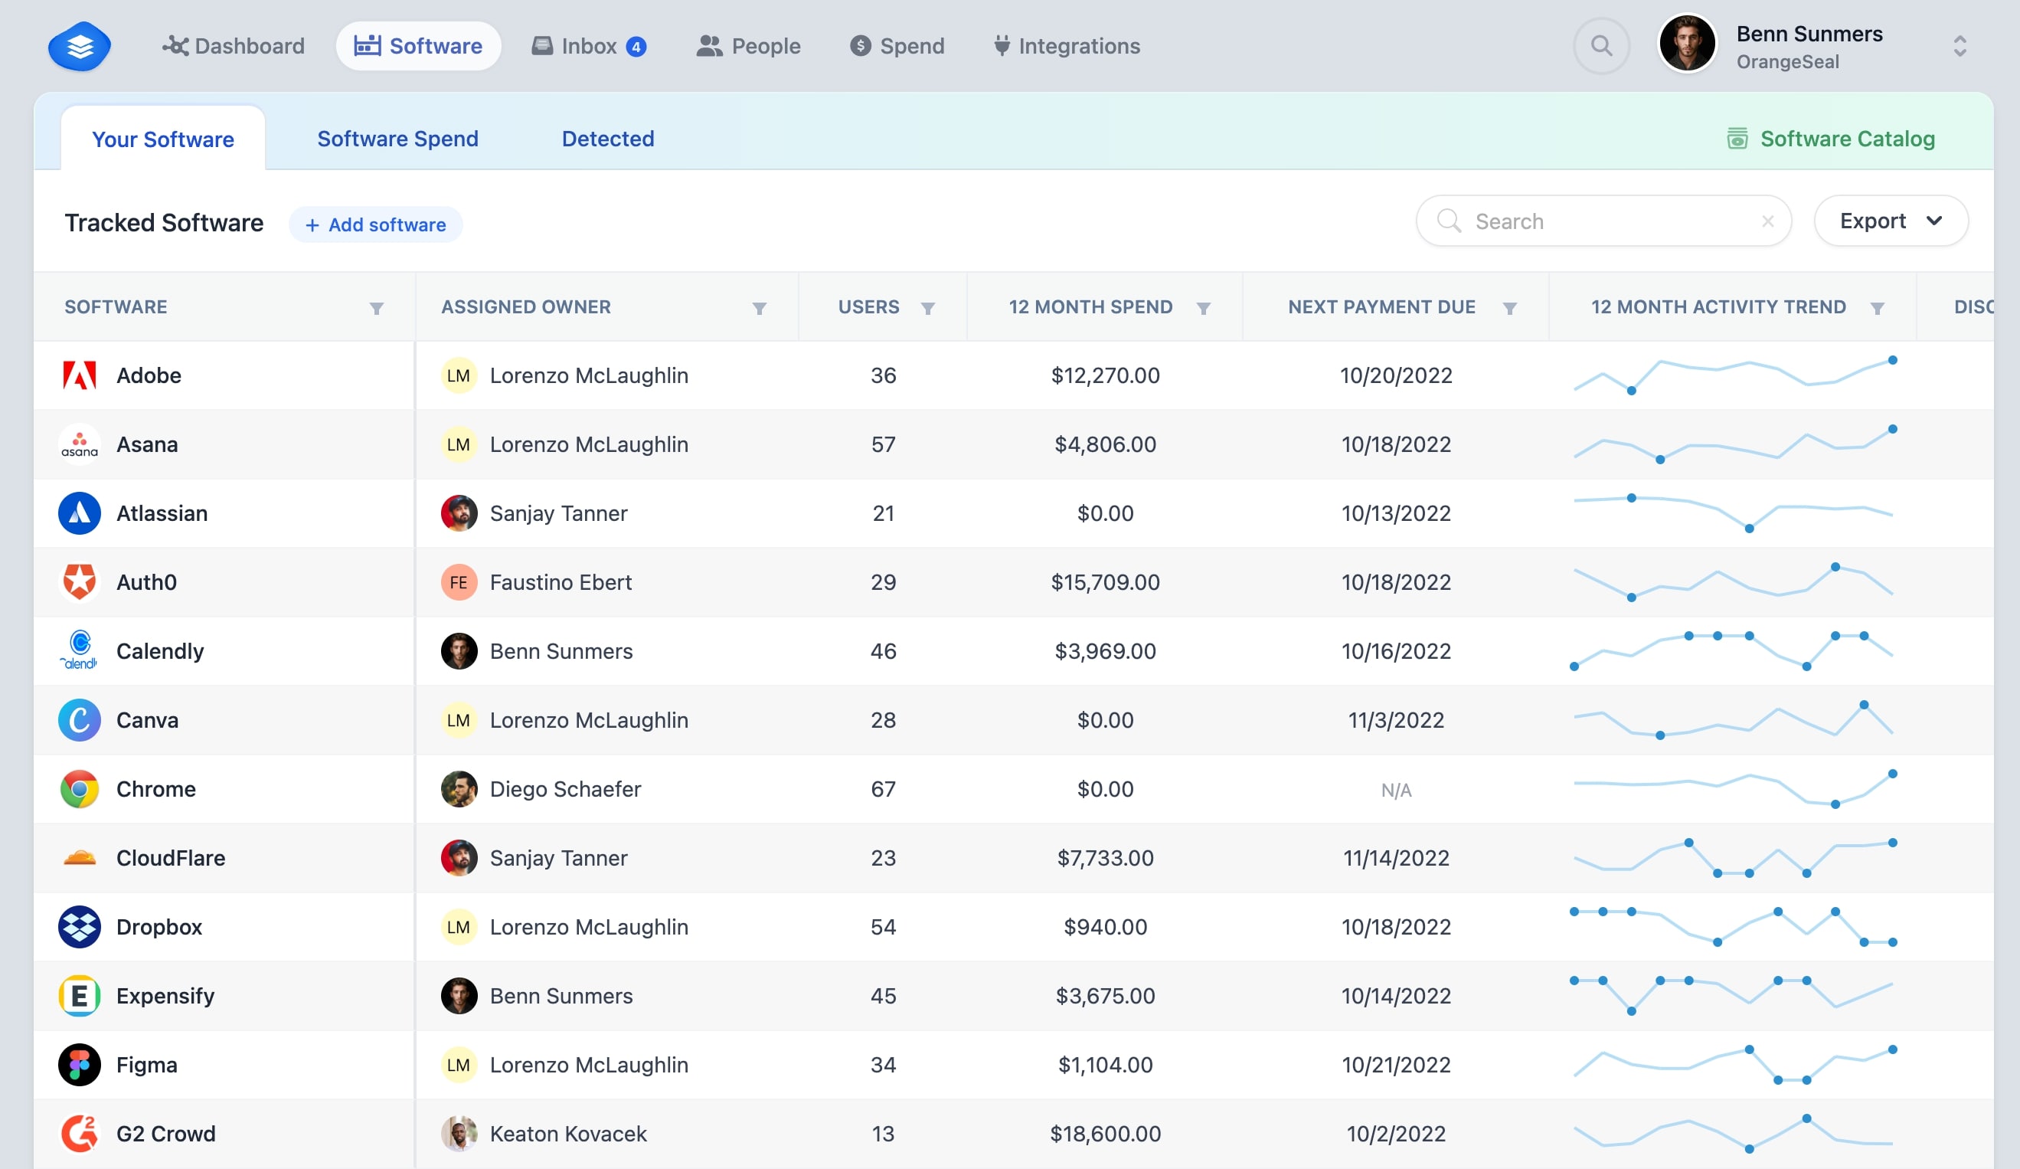Go to Inbox in the navigation
The width and height of the screenshot is (2020, 1169).
pyautogui.click(x=588, y=47)
